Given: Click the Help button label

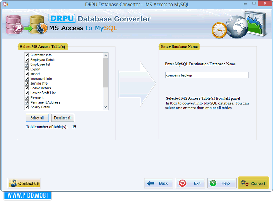Looking at the screenshot, I should click(225, 183).
